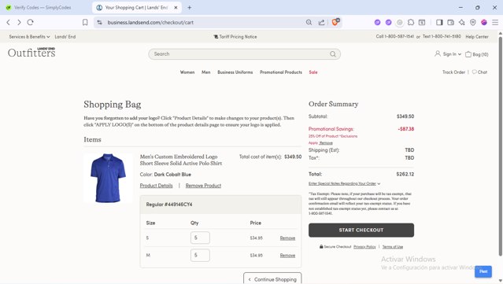Go back using the browser back arrow

pos(9,22)
